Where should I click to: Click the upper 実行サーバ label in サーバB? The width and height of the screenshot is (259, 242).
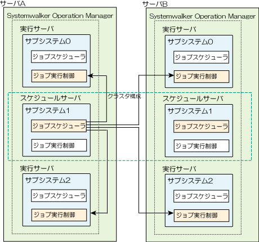coord(179,29)
